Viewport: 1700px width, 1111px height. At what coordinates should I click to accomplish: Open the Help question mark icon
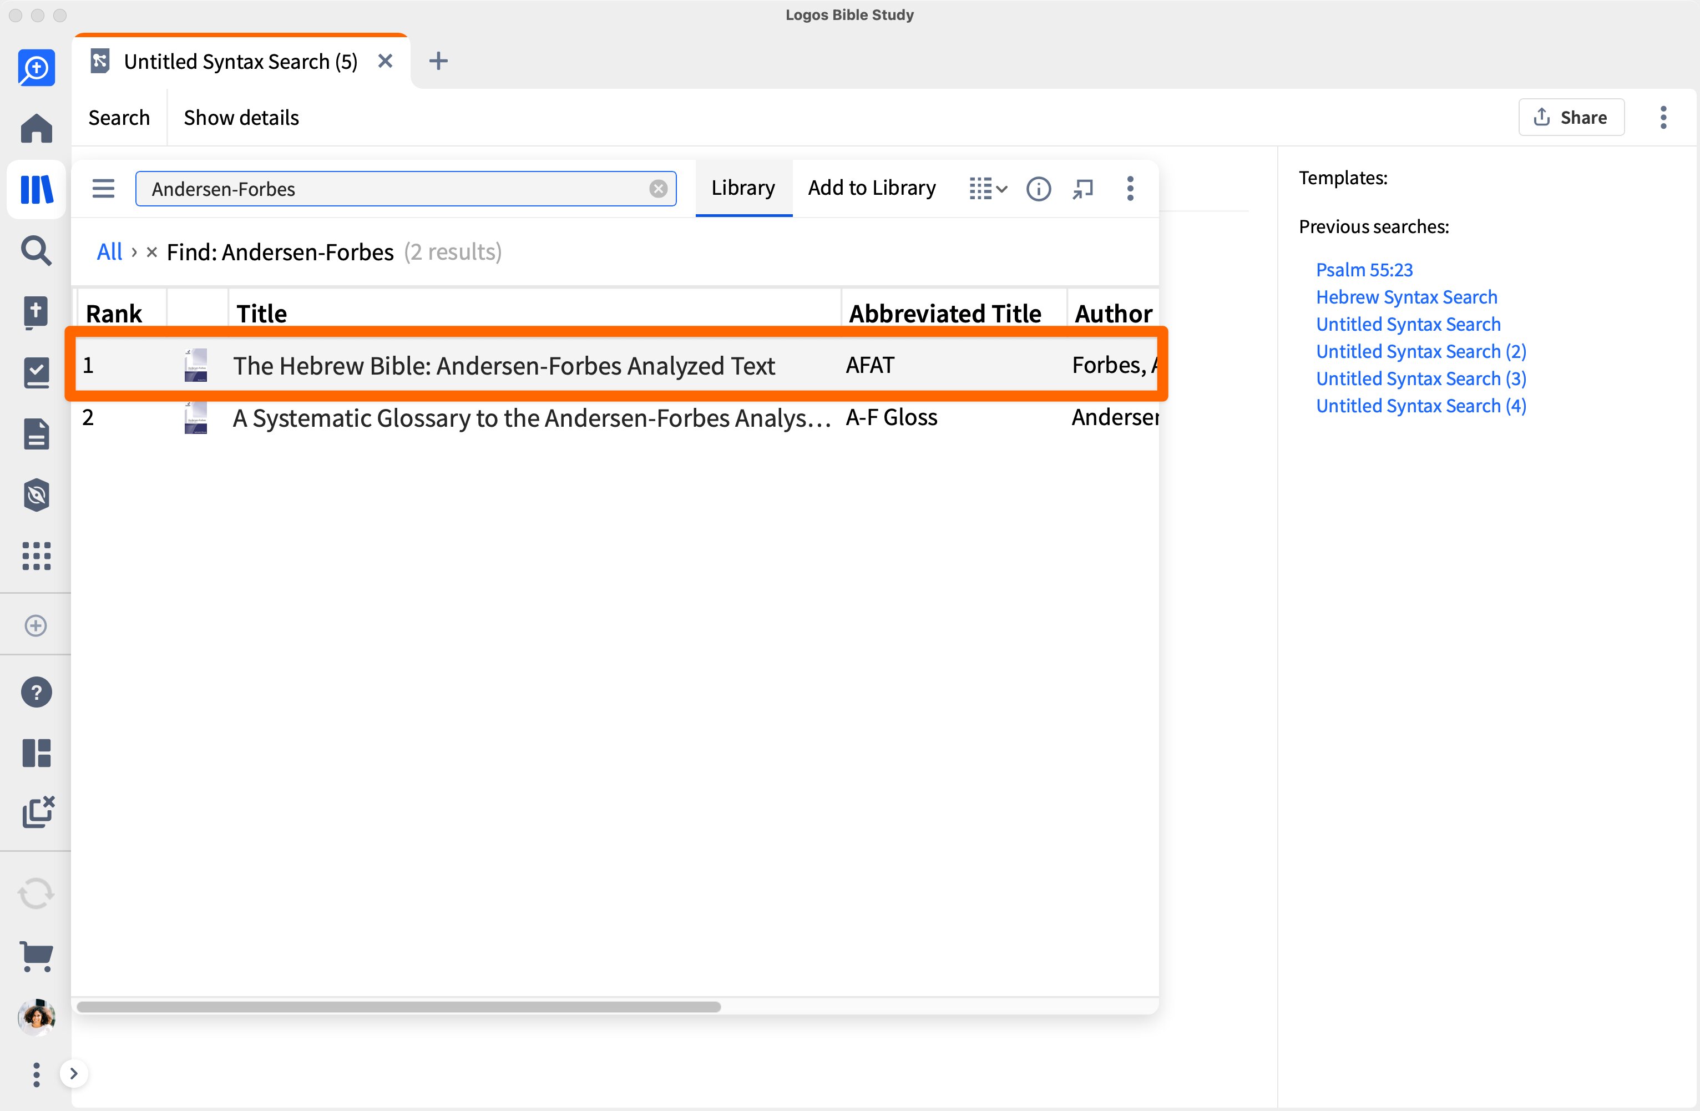37,693
